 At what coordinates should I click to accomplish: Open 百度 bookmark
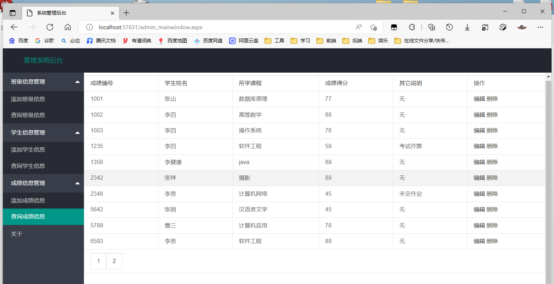(19, 41)
